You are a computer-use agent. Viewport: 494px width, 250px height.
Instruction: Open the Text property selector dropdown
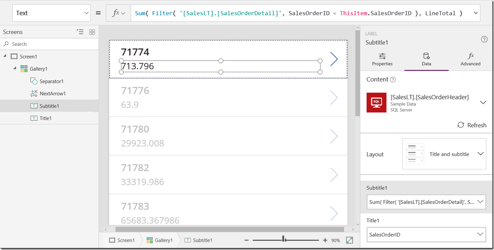pyautogui.click(x=51, y=13)
